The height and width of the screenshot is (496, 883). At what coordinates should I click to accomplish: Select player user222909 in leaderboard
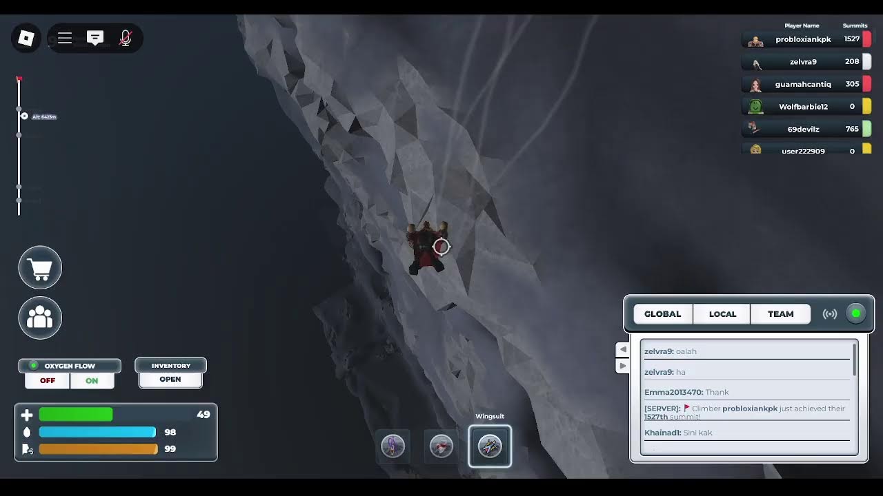806,149
